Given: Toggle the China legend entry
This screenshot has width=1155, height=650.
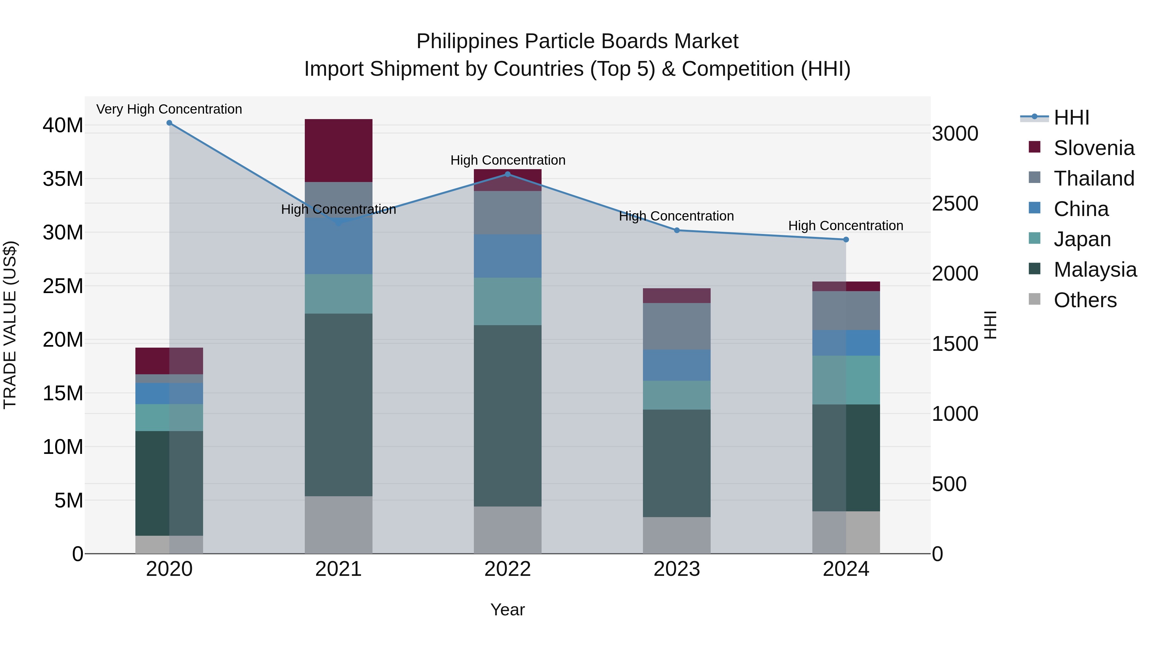Looking at the screenshot, I should [1068, 209].
